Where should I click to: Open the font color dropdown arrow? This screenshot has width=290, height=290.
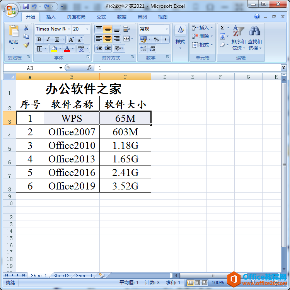pos(73,49)
